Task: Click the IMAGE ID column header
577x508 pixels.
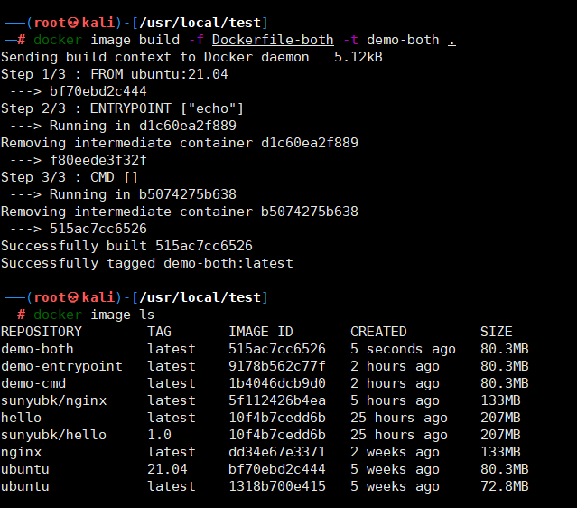Action: tap(261, 332)
